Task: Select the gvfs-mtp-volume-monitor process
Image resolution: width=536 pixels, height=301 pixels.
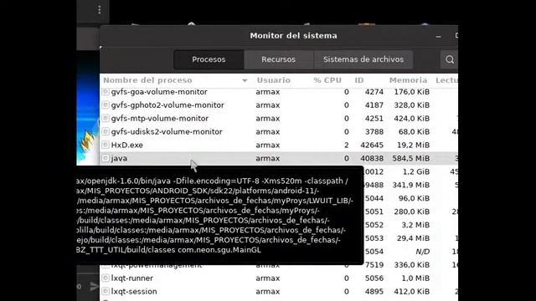Action: pyautogui.click(x=279, y=119)
